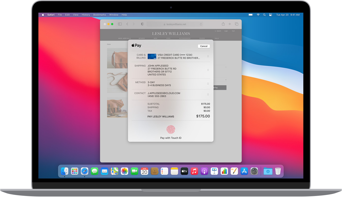Image resolution: width=342 pixels, height=197 pixels.
Task: Open the Contact info selector chevron
Action: point(208,94)
